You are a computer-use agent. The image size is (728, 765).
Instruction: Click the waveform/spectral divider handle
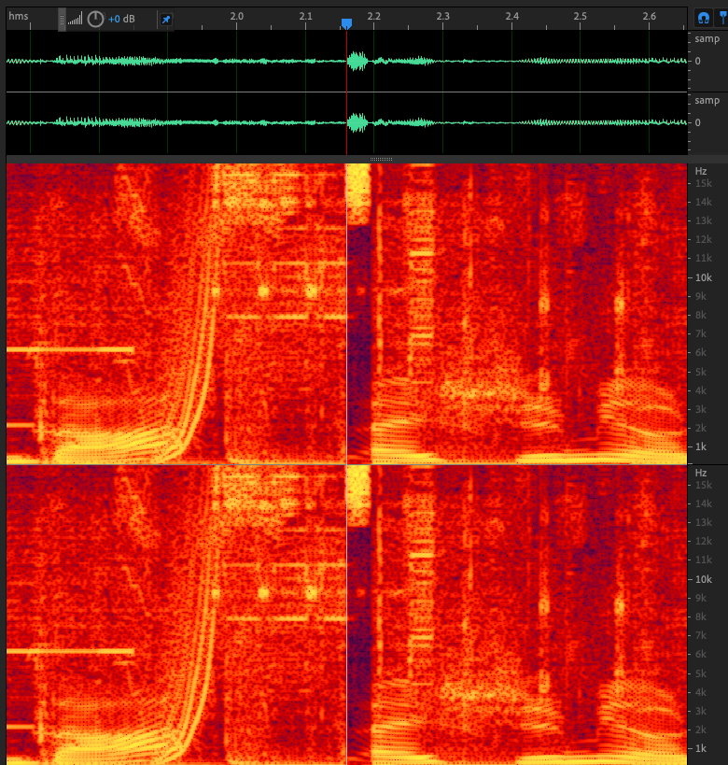point(381,160)
